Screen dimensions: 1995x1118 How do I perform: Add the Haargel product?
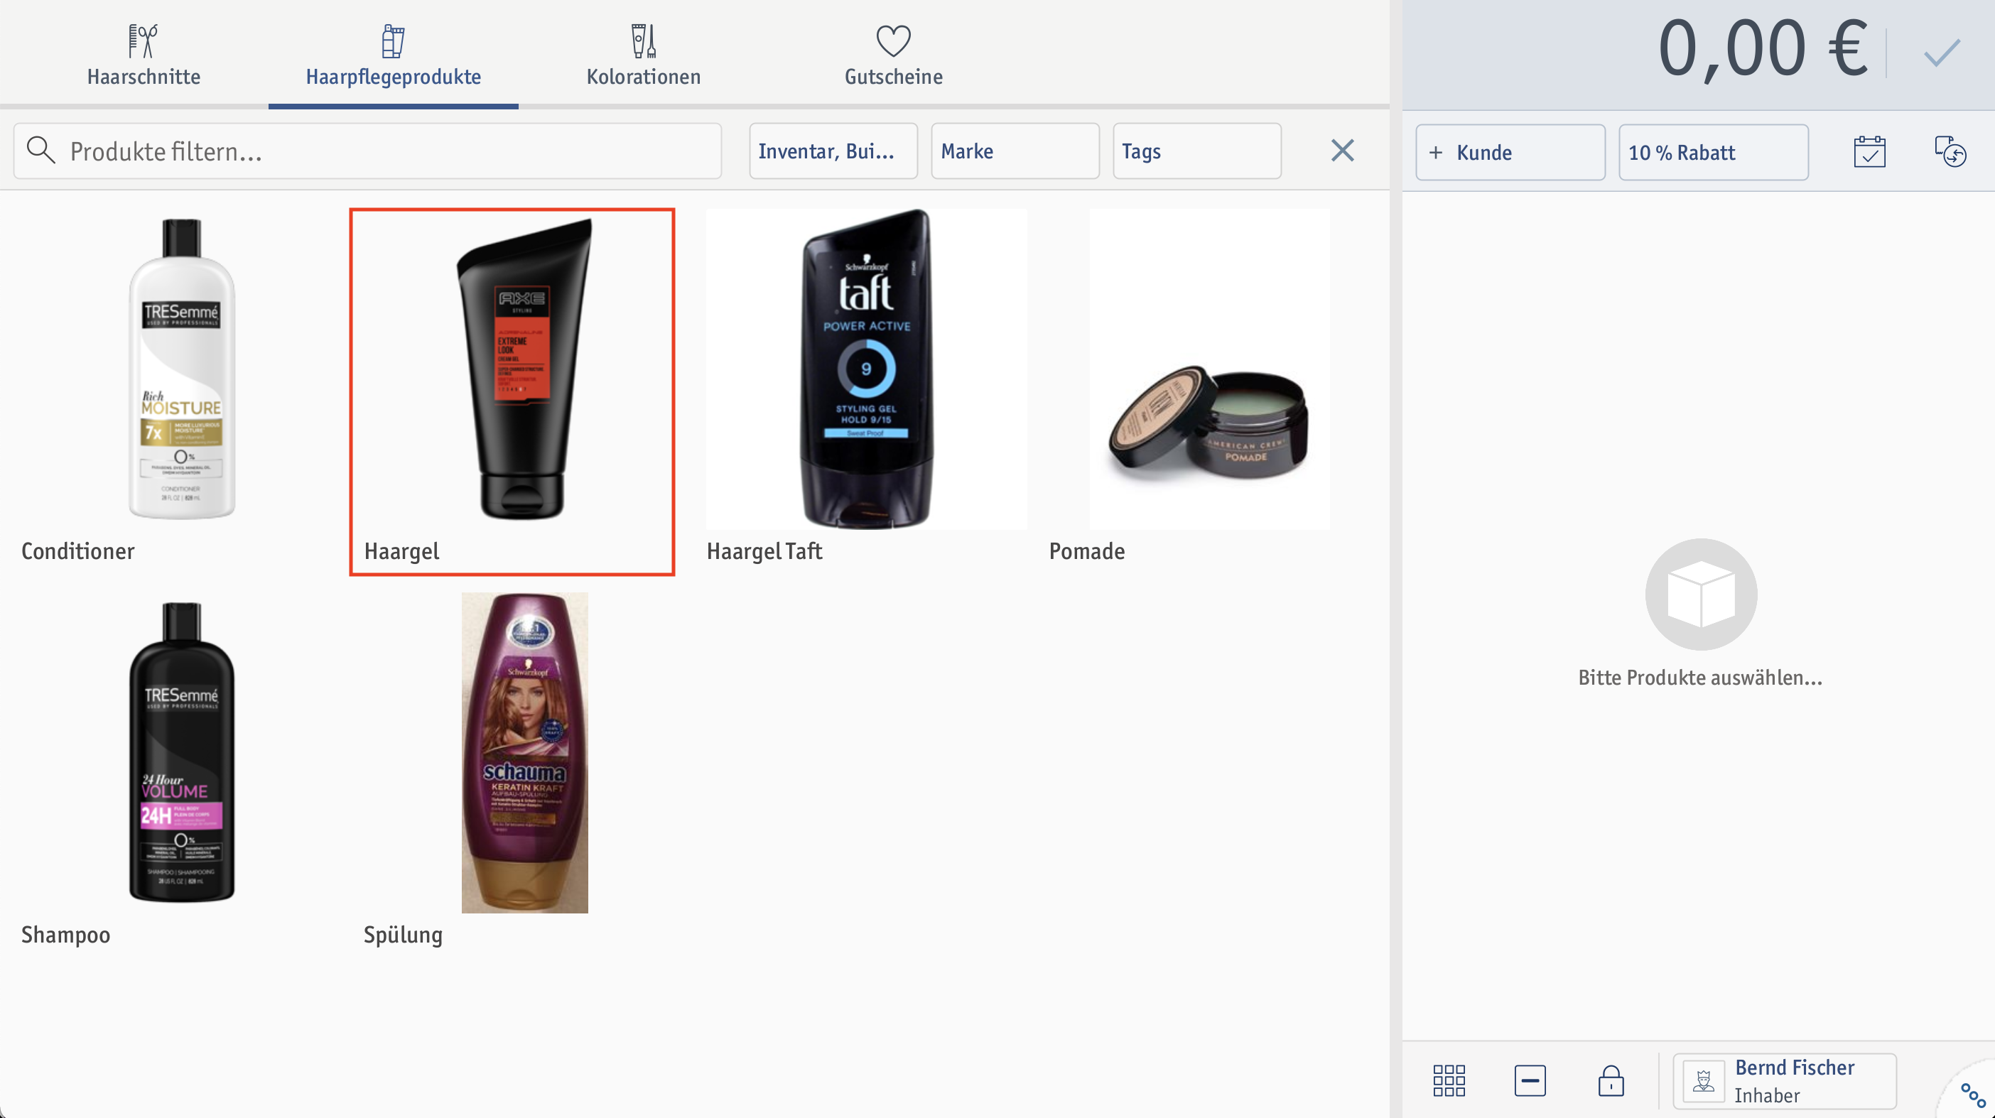(512, 392)
